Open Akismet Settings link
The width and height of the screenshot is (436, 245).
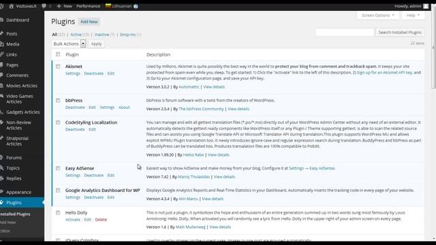pos(73,73)
